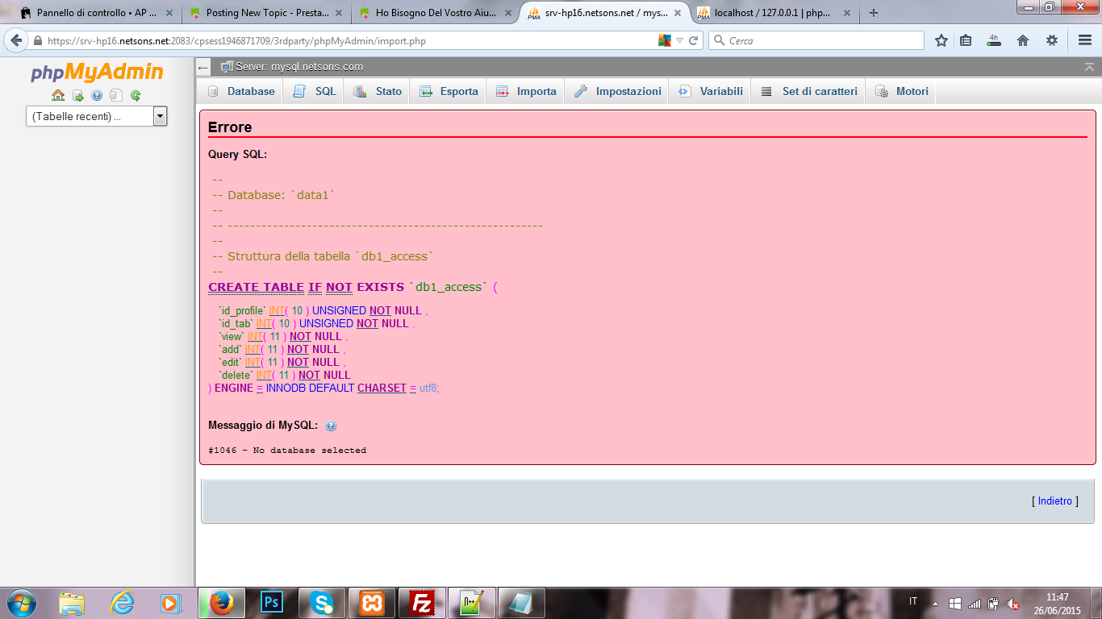The width and height of the screenshot is (1102, 619).
Task: Show bookmarks list icon in Firefox toolbar
Action: pos(966,40)
